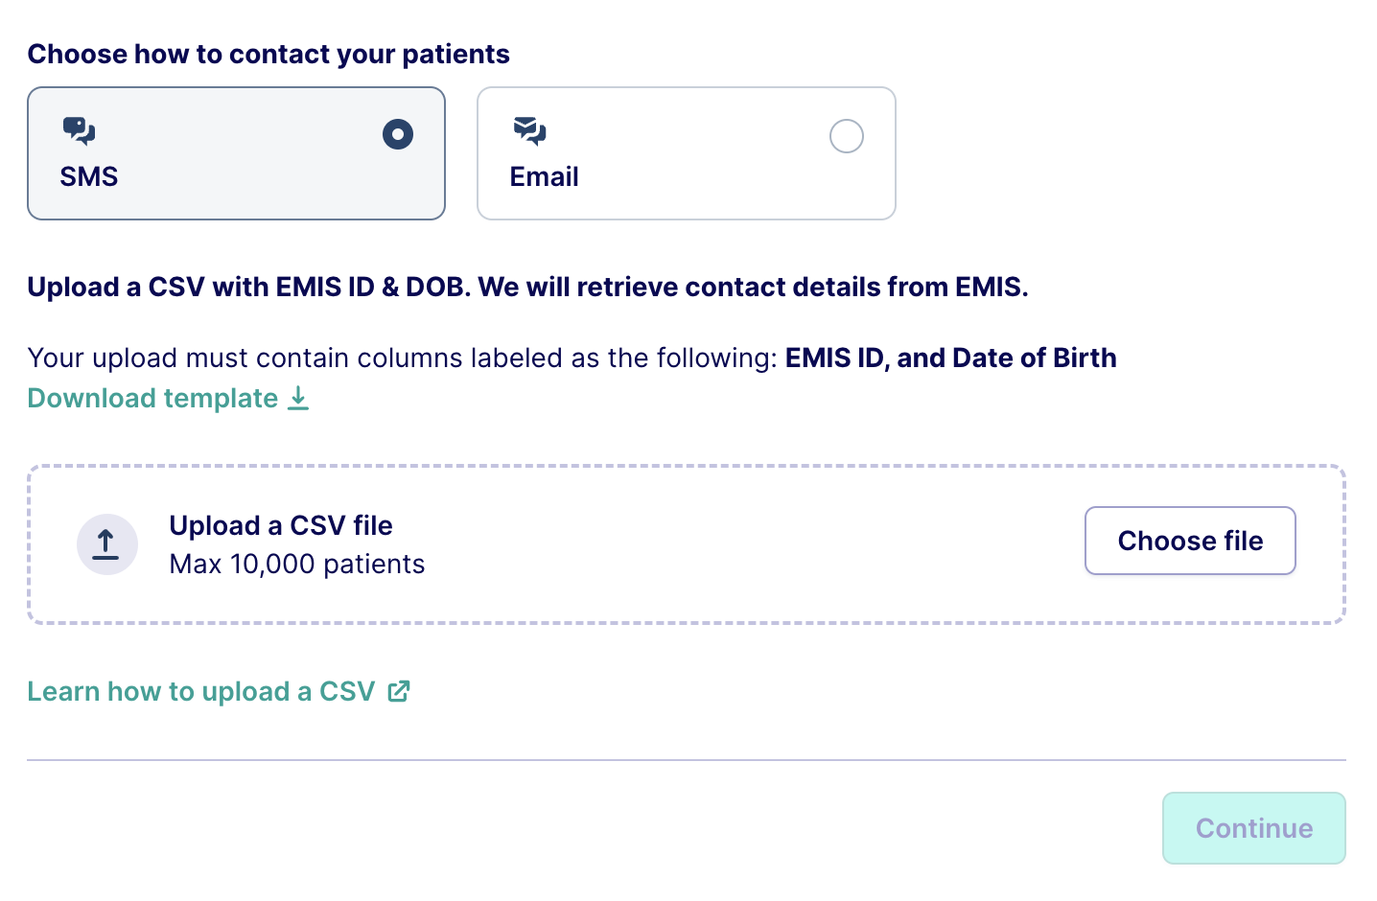The image size is (1377, 901).
Task: Click the Email envelope chat icon
Action: (529, 130)
